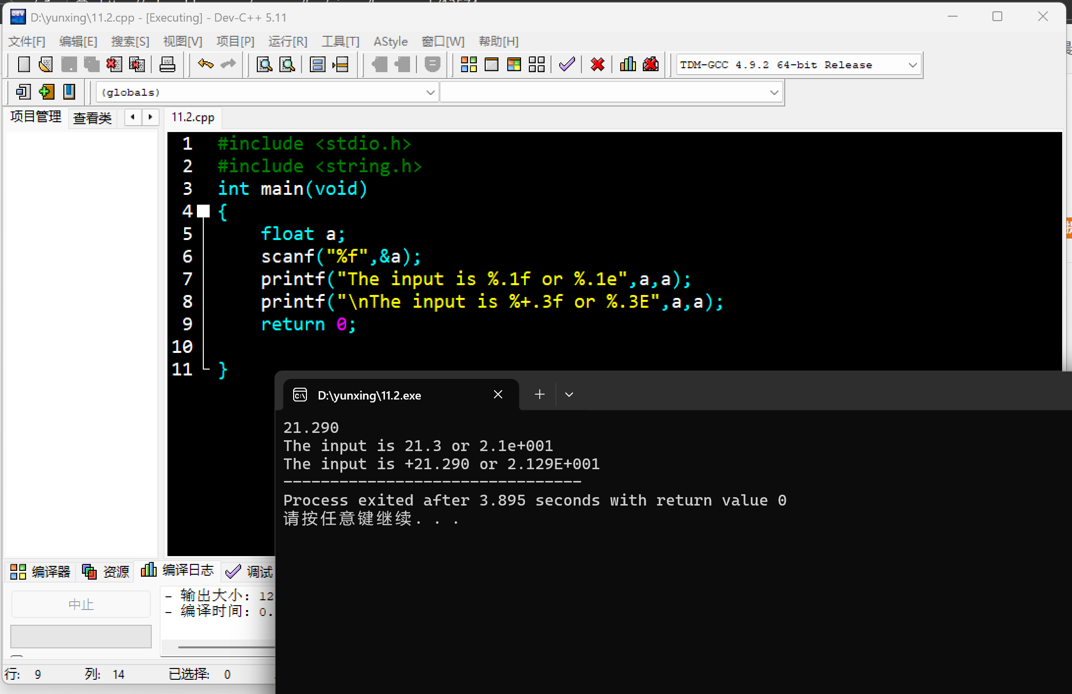Screen dimensions: 1072x694
Task: Open the console tab list chevron
Action: [x=569, y=395]
